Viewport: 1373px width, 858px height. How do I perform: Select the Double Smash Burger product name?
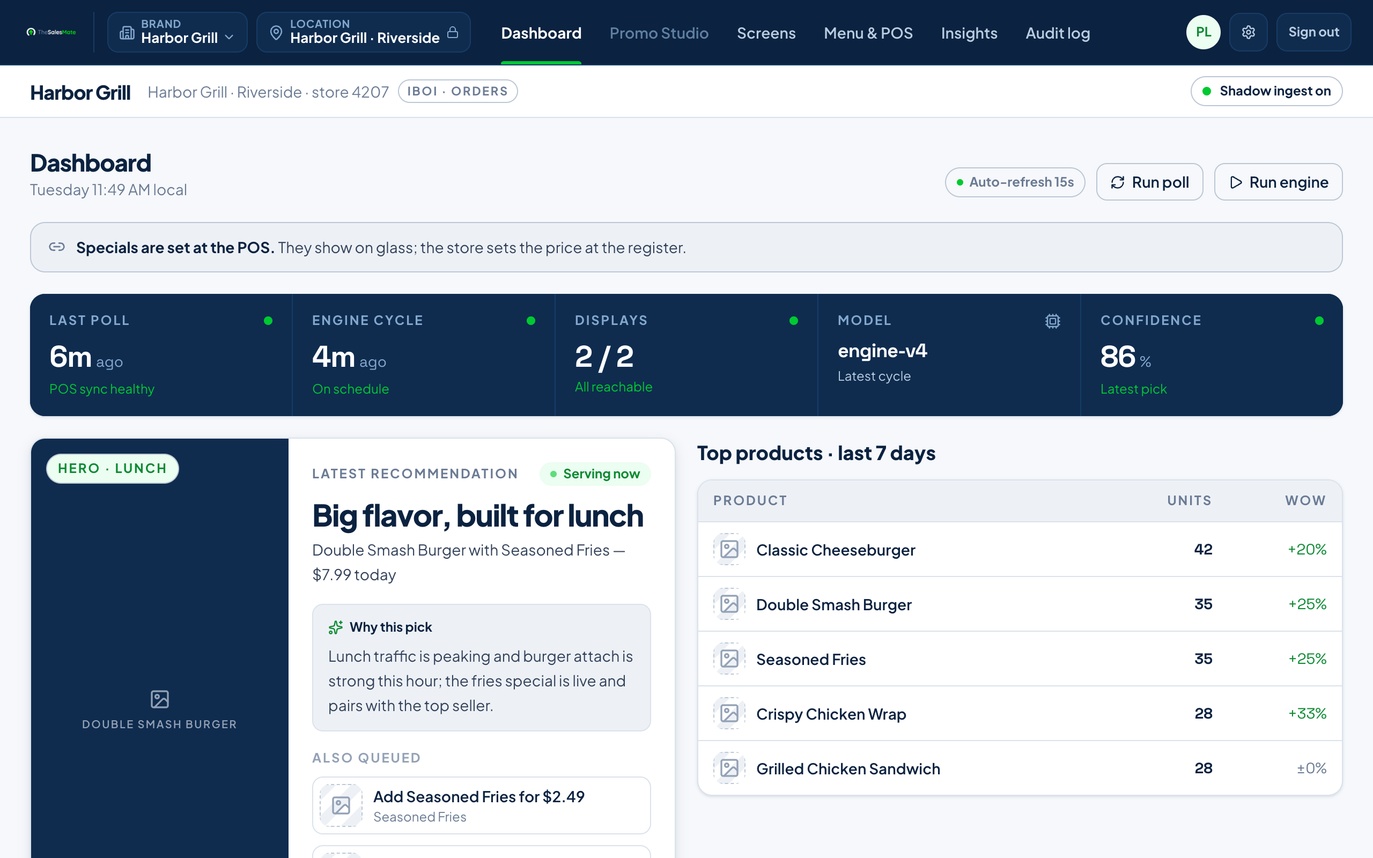pyautogui.click(x=834, y=604)
